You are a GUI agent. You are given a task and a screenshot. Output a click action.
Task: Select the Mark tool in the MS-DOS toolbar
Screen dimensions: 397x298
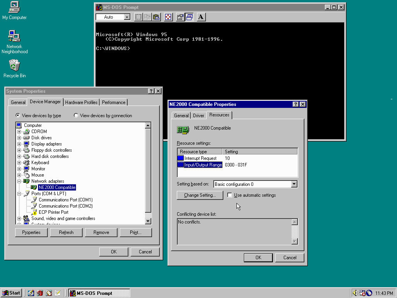pyautogui.click(x=138, y=17)
